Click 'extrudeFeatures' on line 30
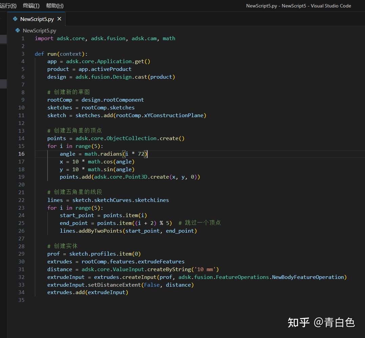Viewport: 365px width, 338px height. coord(161,261)
